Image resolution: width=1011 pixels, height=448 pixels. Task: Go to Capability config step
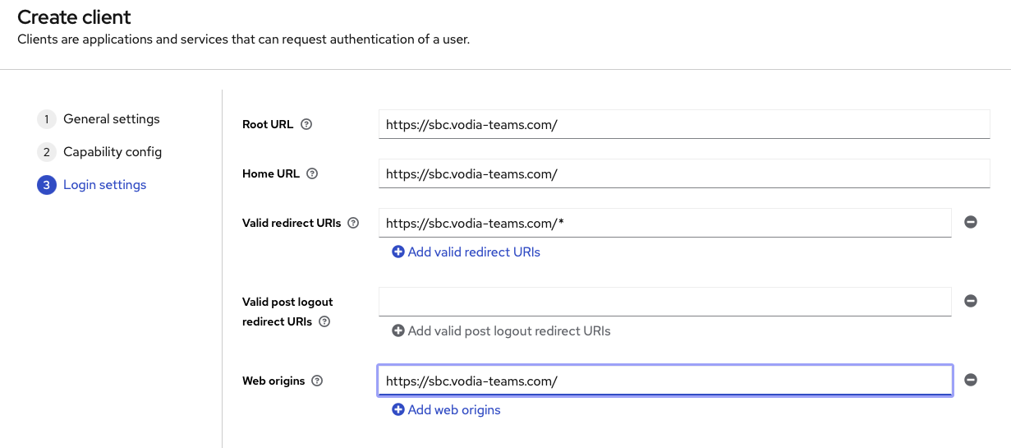pyautogui.click(x=99, y=152)
